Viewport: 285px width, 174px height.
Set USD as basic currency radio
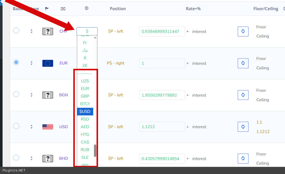16,126
